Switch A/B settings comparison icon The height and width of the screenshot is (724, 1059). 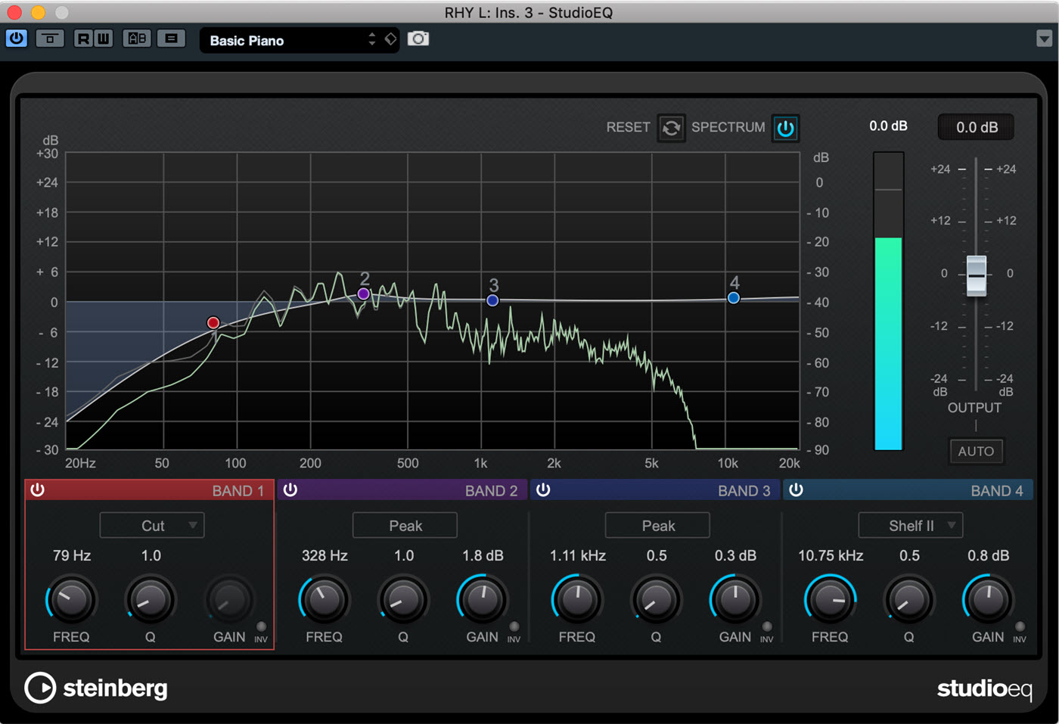point(137,39)
